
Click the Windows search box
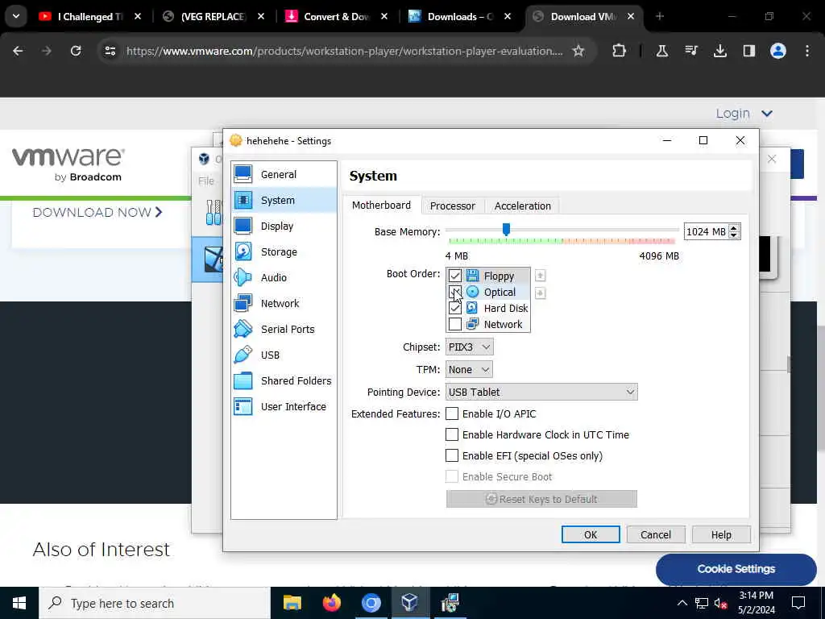click(155, 603)
